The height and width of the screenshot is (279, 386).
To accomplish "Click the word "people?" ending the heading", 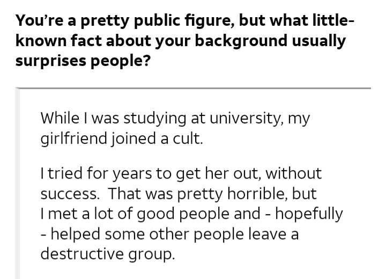I will 120,61.
